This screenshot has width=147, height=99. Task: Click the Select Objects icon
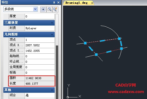[49, 9]
